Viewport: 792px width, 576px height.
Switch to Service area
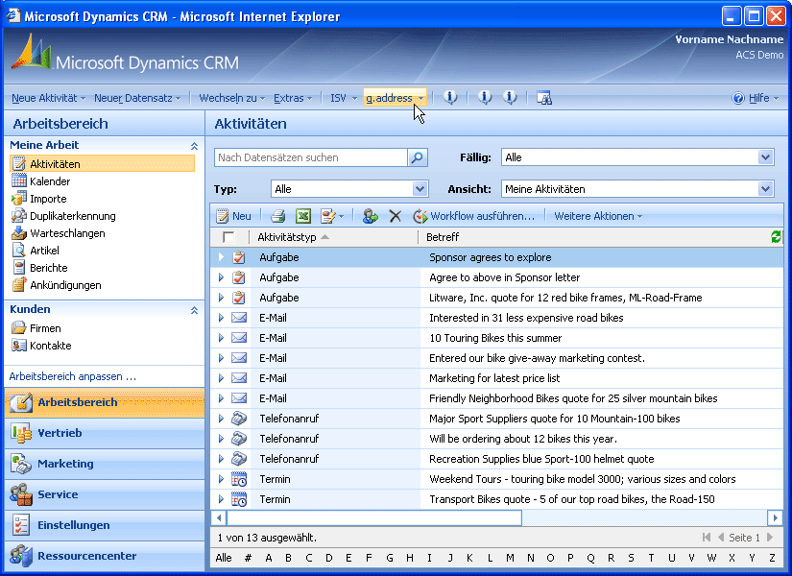pyautogui.click(x=105, y=494)
